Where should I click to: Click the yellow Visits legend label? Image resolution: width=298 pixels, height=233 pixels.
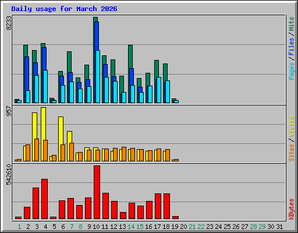pos(291,127)
